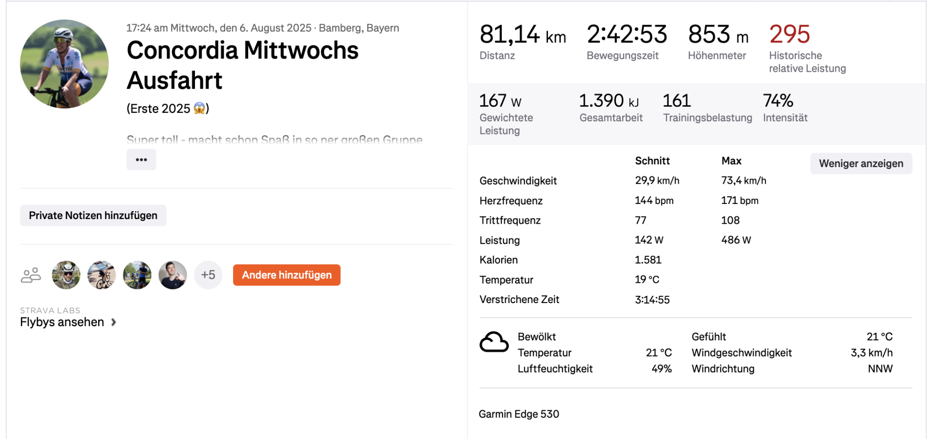Open first participant avatar with helmet and sunglasses
Screen dimensions: 944x439
tap(66, 275)
